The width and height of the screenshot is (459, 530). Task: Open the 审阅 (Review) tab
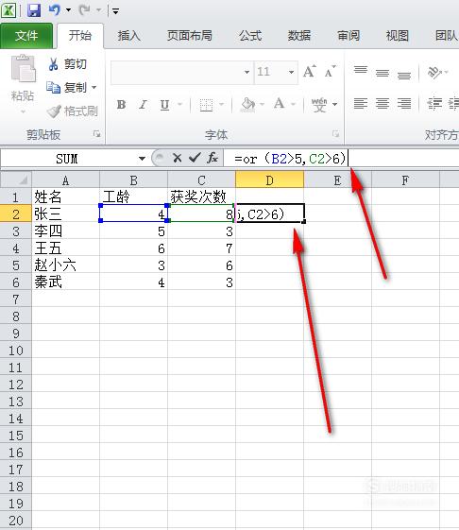click(x=348, y=36)
